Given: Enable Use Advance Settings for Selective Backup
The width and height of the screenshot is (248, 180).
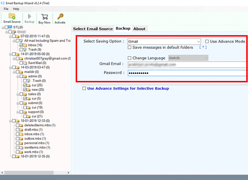Looking at the screenshot, I should 84,88.
